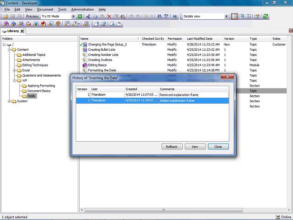This screenshot has height=220, width=293.
Task: Collapse the Content folder node
Action: [x=9, y=49]
